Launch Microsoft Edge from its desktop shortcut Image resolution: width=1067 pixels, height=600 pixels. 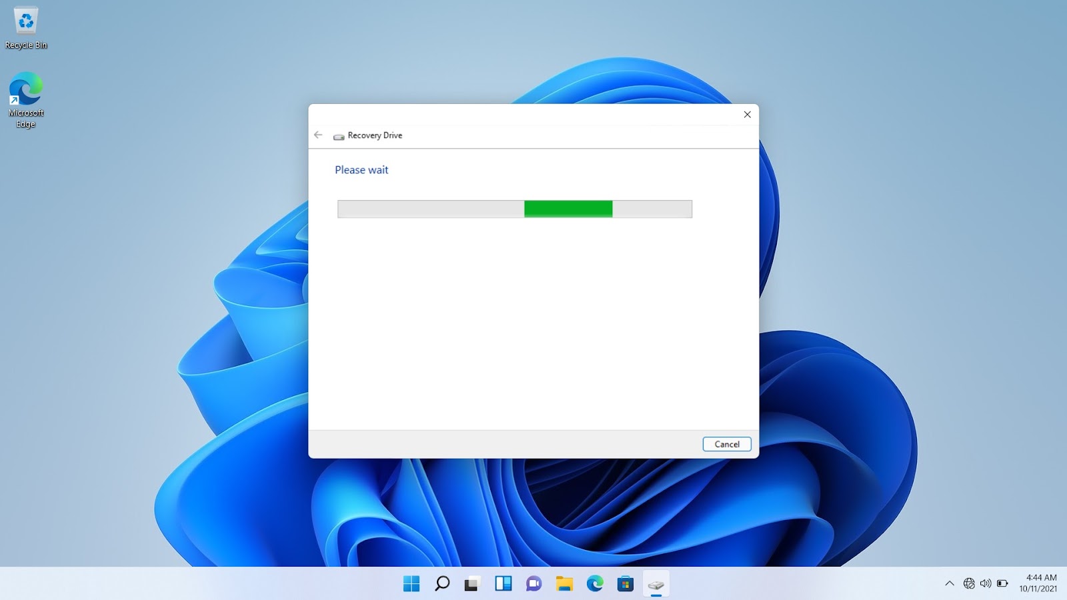pos(25,87)
